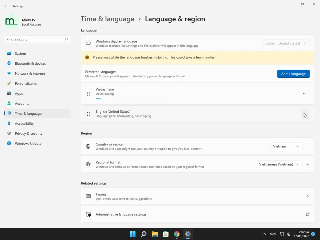Open File Explorer from taskbar
The height and width of the screenshot is (240, 320).
point(155,234)
